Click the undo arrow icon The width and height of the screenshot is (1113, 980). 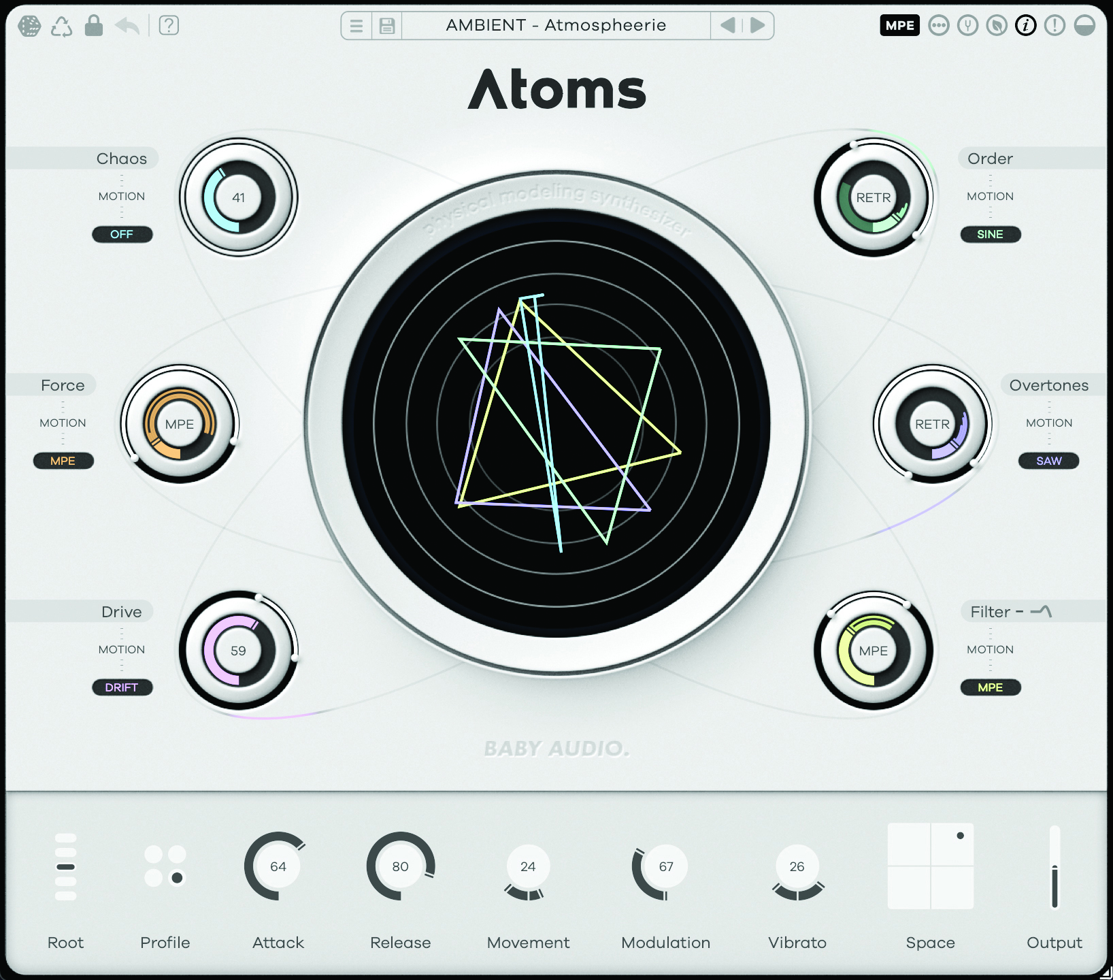127,26
